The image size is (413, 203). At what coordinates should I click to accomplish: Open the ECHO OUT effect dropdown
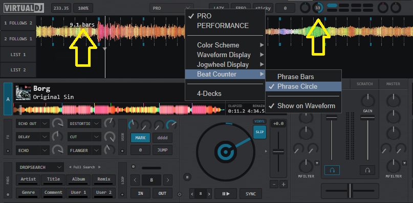[45, 123]
